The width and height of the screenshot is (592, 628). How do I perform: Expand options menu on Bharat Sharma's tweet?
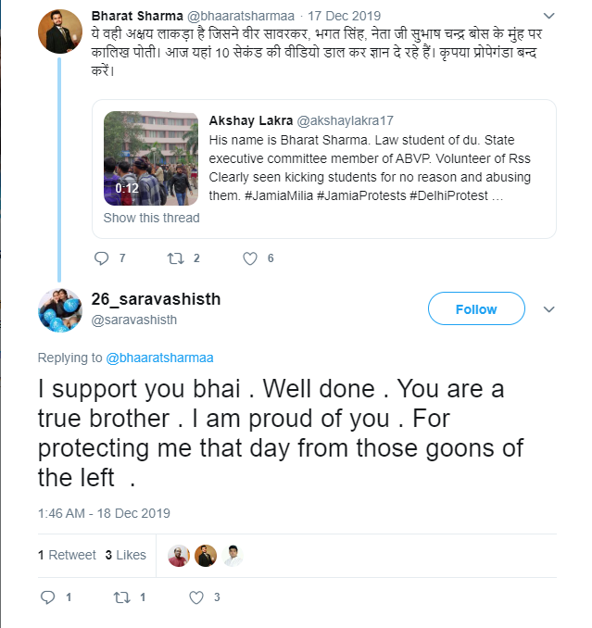click(x=548, y=16)
